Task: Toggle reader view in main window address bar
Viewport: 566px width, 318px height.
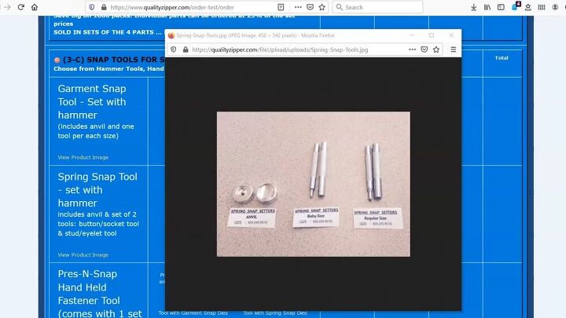Action: (281, 7)
